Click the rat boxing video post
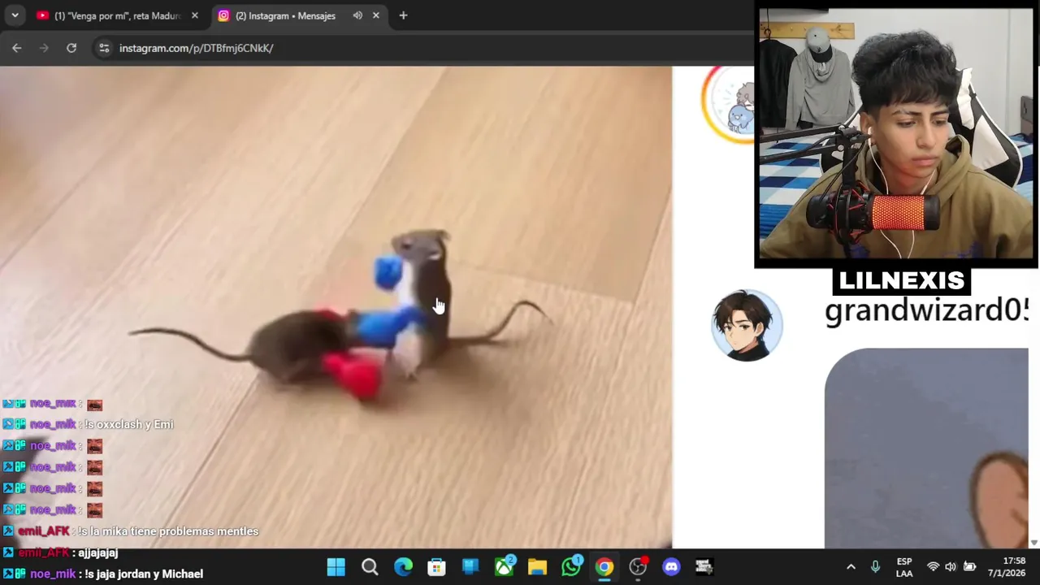Screen dimensions: 1040x585 pyautogui.click(x=336, y=307)
